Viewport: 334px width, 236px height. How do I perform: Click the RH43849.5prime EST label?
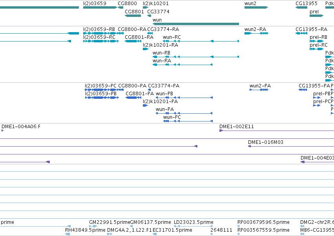(85, 230)
